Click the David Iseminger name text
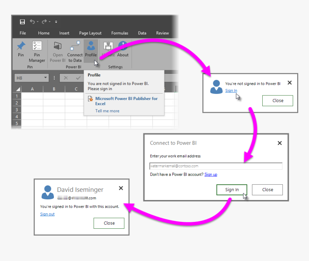The height and width of the screenshot is (261, 309). 80,190
